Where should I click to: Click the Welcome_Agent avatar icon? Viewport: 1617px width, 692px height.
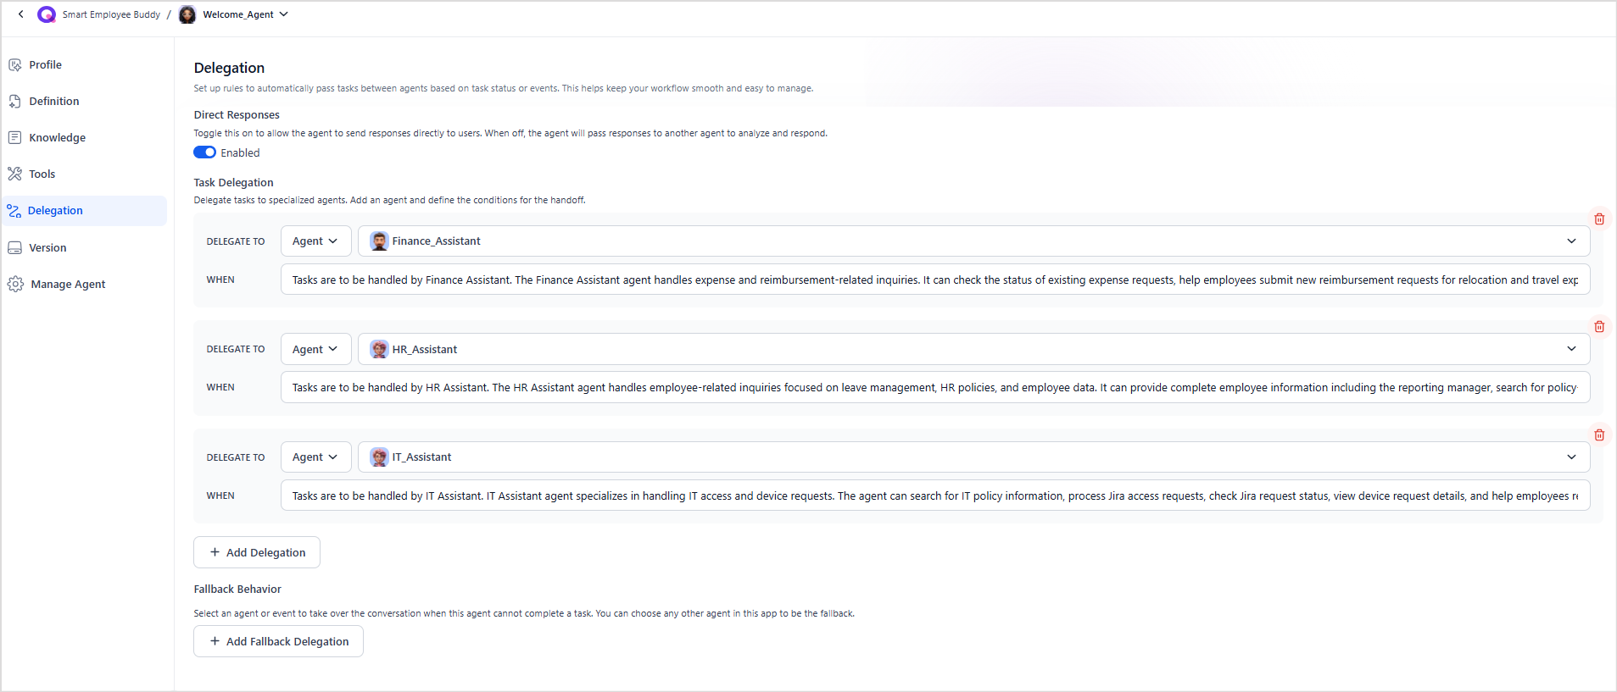click(187, 14)
